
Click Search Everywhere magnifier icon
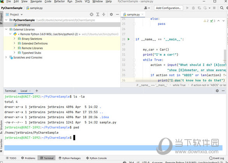coord(222,8)
